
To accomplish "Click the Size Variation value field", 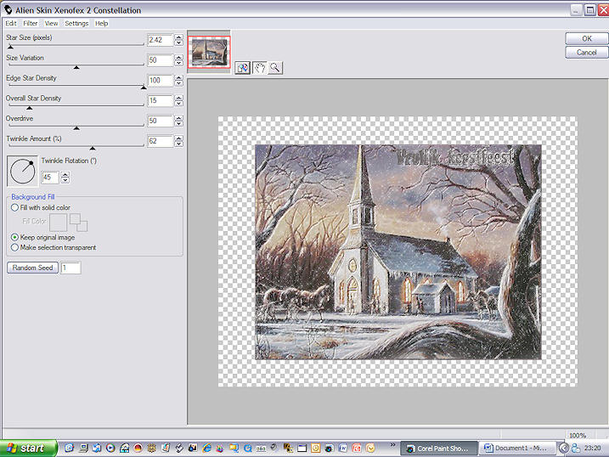I will point(161,60).
